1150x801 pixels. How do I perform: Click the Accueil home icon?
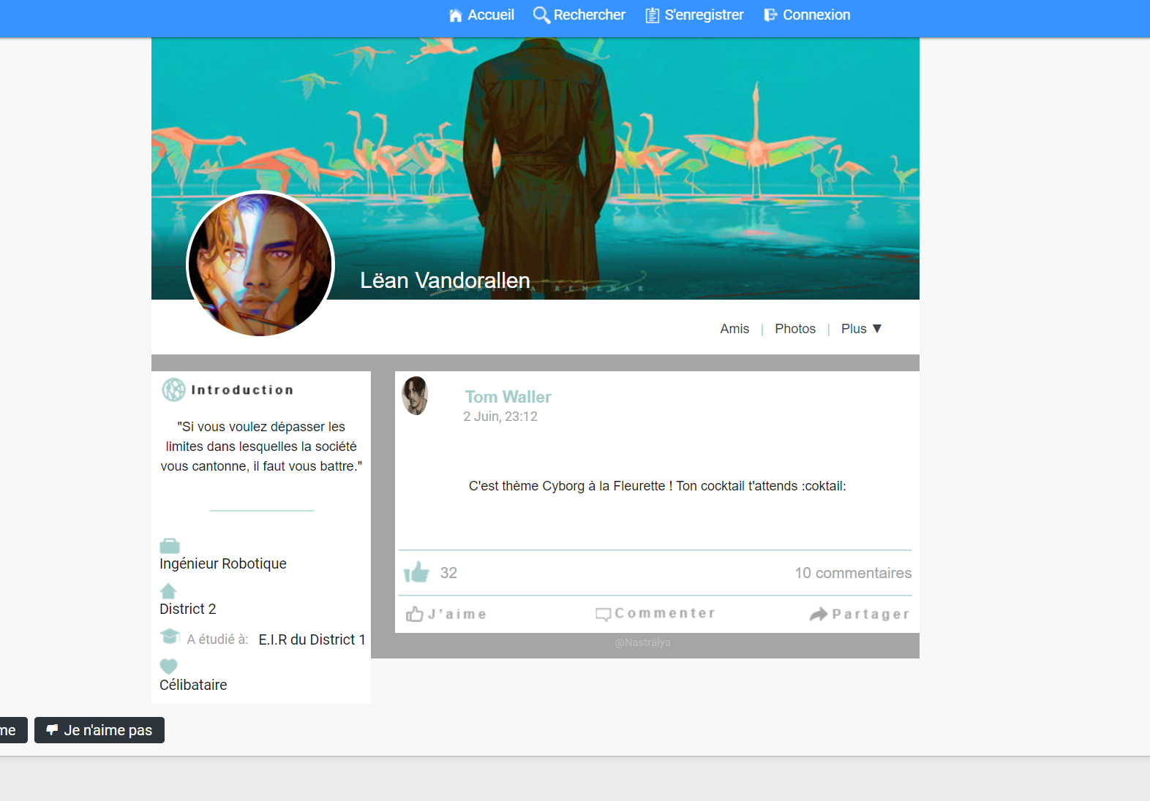[x=456, y=15]
